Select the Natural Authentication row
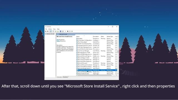The height and width of the screenshot is (100, 178). click(x=97, y=74)
